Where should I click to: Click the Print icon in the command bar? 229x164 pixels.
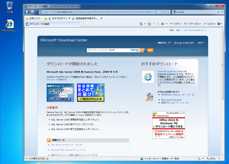click(163, 24)
